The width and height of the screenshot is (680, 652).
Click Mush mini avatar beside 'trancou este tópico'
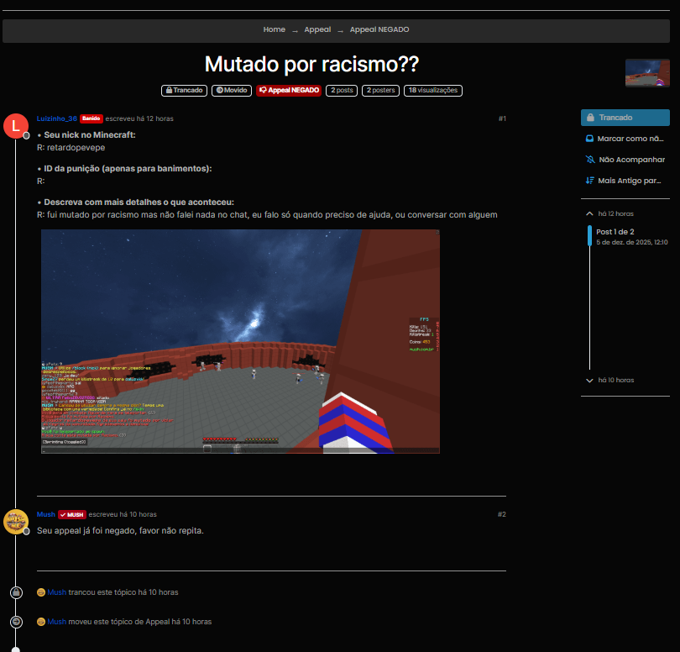click(41, 592)
